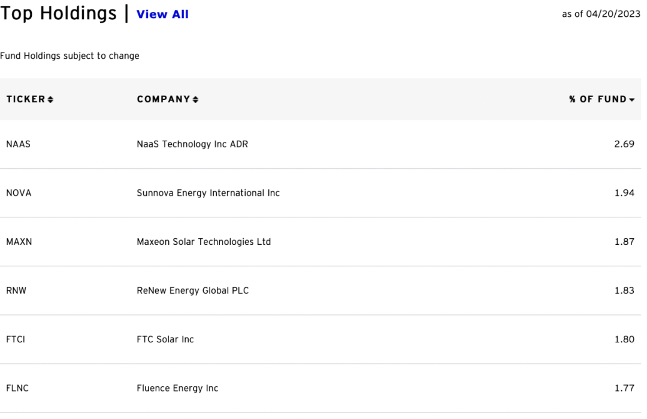Click the % of Fund descending arrow
Image resolution: width=647 pixels, height=419 pixels.
coord(632,100)
